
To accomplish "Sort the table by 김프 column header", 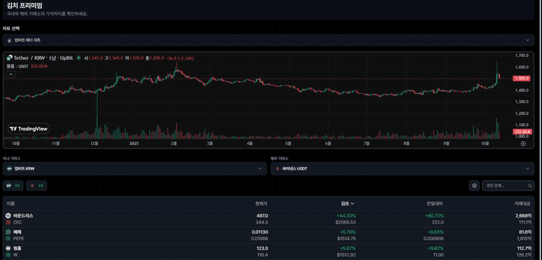I will click(x=347, y=204).
